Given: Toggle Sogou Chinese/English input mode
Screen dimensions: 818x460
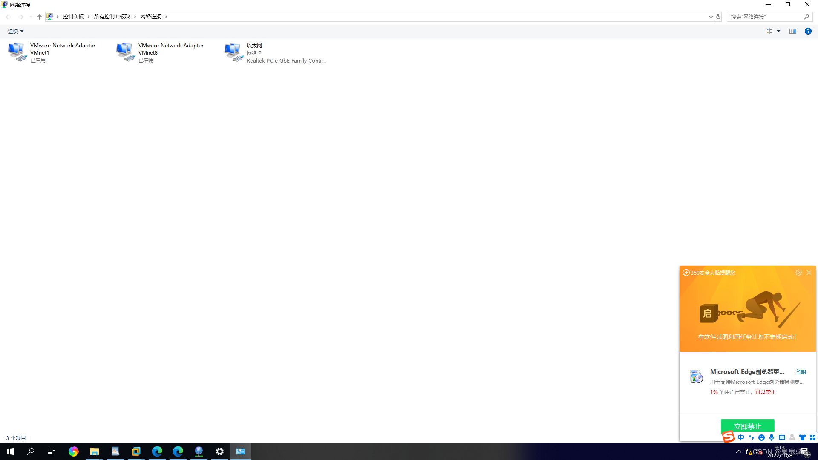Looking at the screenshot, I should [741, 437].
